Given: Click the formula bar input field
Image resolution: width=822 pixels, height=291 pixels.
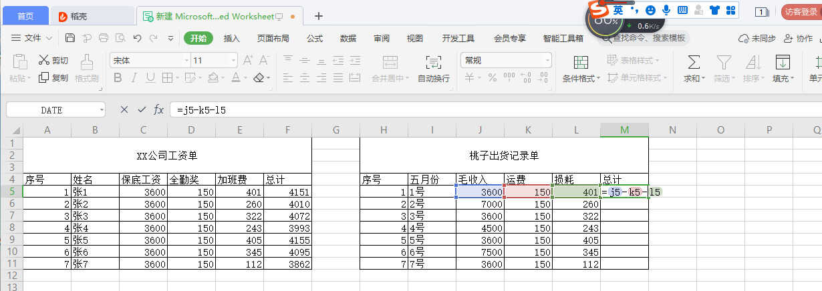Looking at the screenshot, I should point(495,109).
